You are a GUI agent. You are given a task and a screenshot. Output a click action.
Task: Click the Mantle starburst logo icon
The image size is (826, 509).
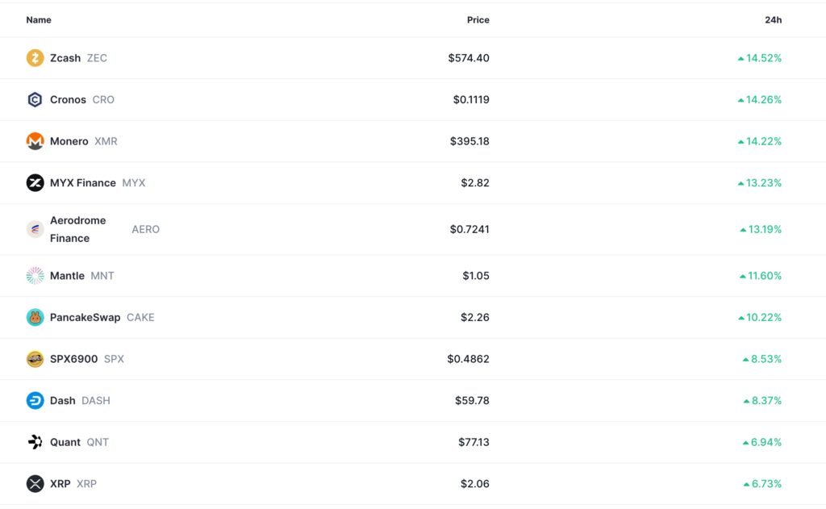coord(35,276)
